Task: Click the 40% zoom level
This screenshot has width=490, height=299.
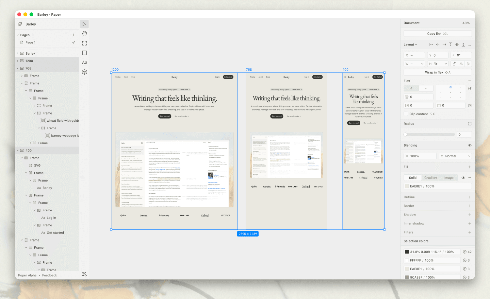Action: pos(466,23)
